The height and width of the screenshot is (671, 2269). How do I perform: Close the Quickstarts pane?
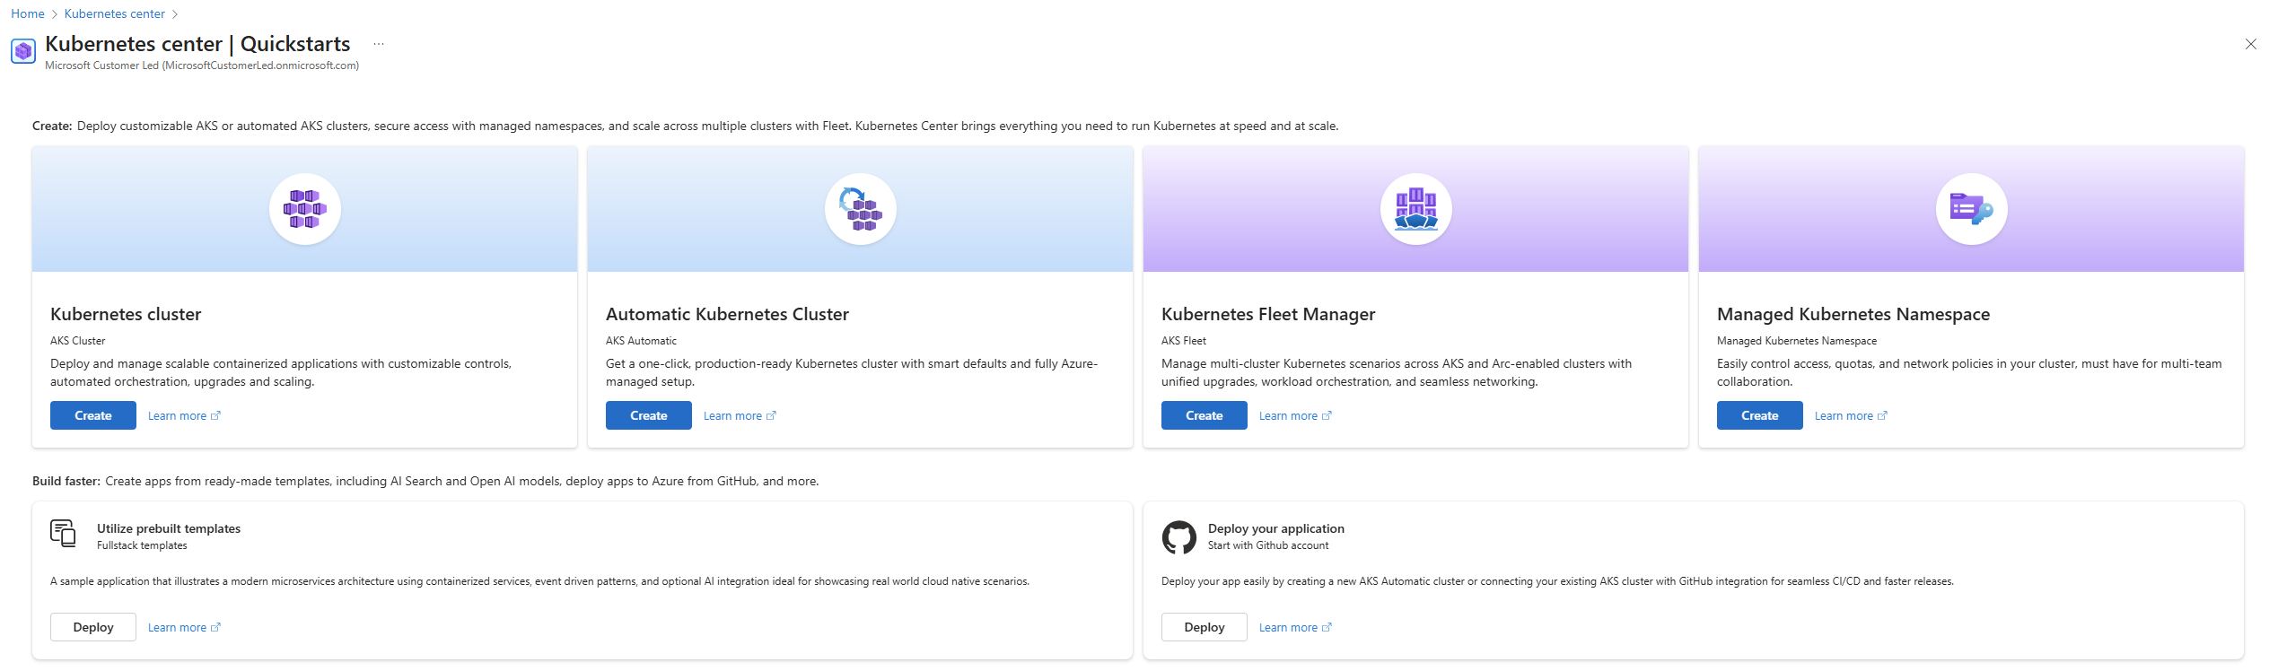[2250, 44]
